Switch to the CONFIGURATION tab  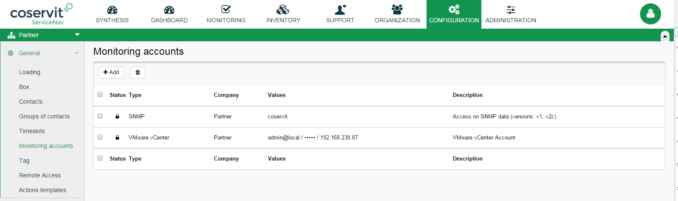click(454, 14)
